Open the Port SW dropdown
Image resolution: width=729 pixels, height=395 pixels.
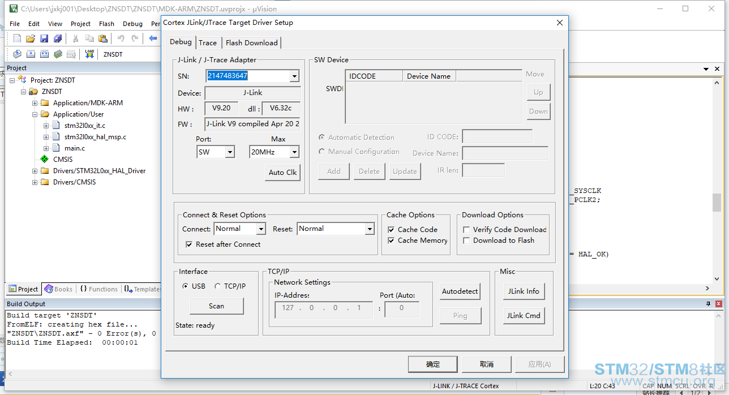230,152
